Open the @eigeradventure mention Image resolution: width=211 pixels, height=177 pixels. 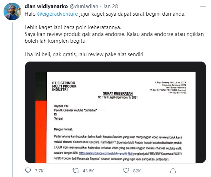coord(57,14)
